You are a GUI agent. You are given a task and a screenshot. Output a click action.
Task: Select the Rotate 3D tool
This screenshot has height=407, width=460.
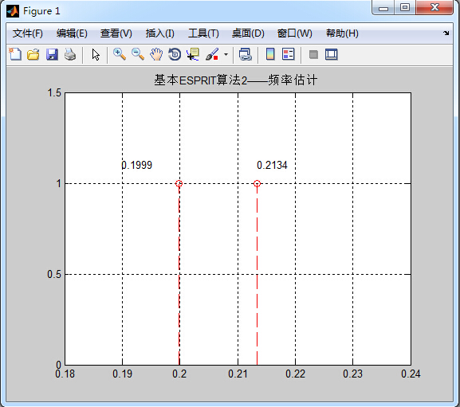pos(175,54)
